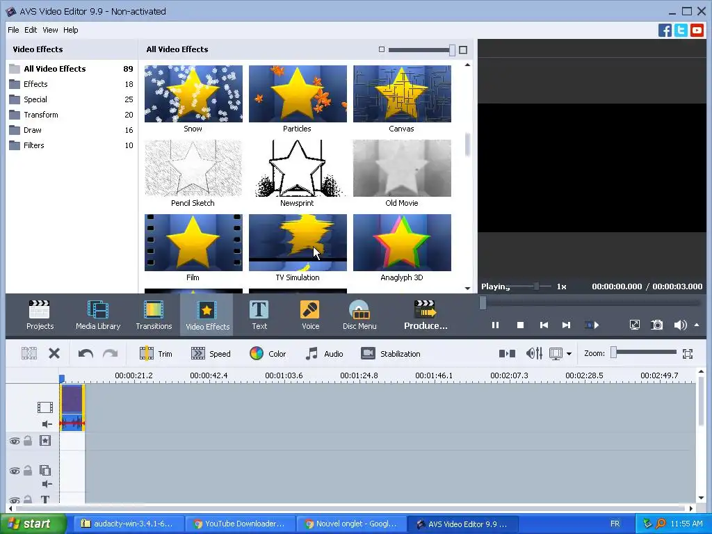Select the Snow effect thumbnail
The height and width of the screenshot is (534, 712).
[x=193, y=94]
